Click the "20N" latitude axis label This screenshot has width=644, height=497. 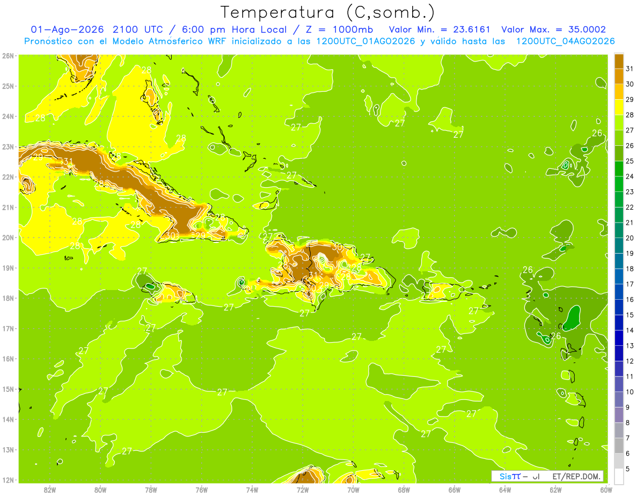pos(8,238)
